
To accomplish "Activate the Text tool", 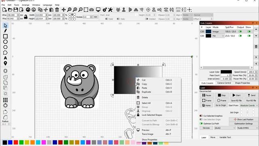I will click(5, 58).
